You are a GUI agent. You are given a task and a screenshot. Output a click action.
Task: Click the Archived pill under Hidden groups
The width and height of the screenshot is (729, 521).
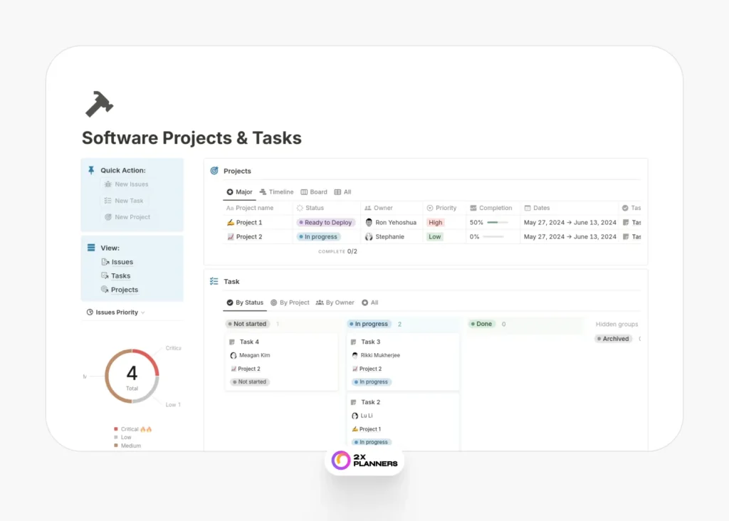(613, 338)
